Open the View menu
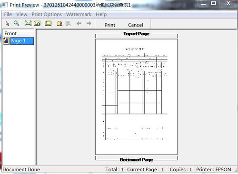Screen dimensions: 238x174 pyautogui.click(x=22, y=14)
